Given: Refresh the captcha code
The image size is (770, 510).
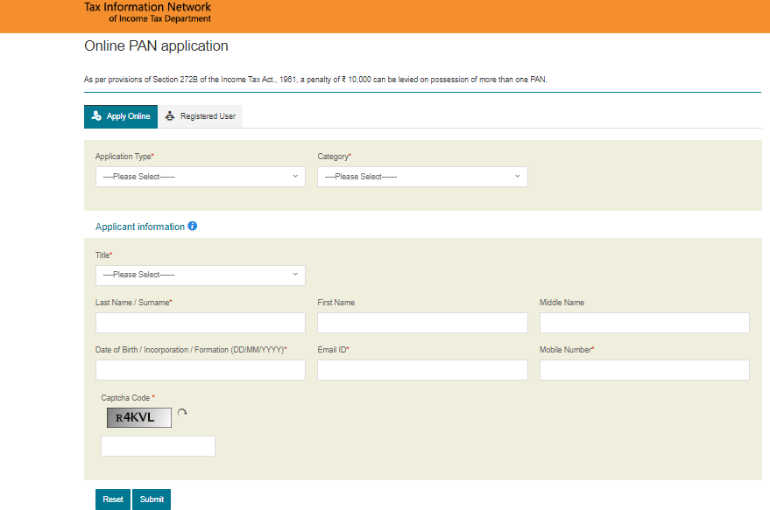Looking at the screenshot, I should pyautogui.click(x=182, y=413).
